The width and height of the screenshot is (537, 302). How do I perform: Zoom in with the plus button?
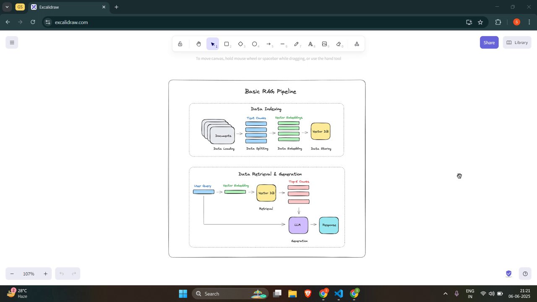tap(45, 274)
